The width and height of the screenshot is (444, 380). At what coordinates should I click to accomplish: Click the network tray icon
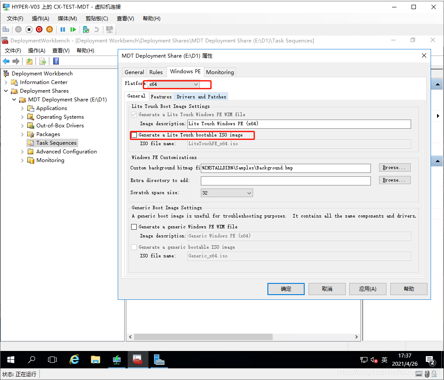[x=364, y=360]
